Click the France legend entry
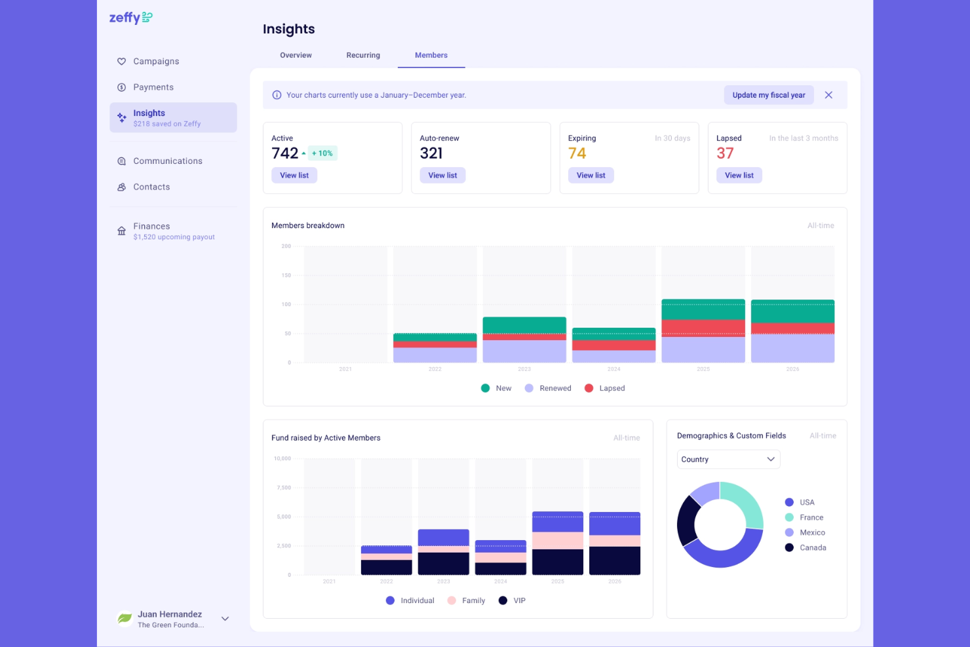 pyautogui.click(x=804, y=518)
